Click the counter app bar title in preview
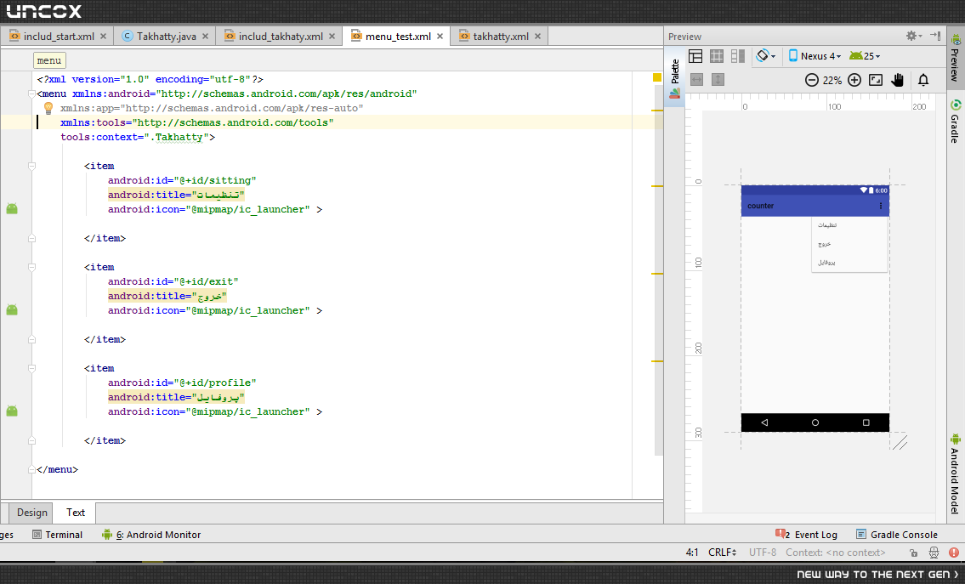This screenshot has width=965, height=584. pos(761,206)
